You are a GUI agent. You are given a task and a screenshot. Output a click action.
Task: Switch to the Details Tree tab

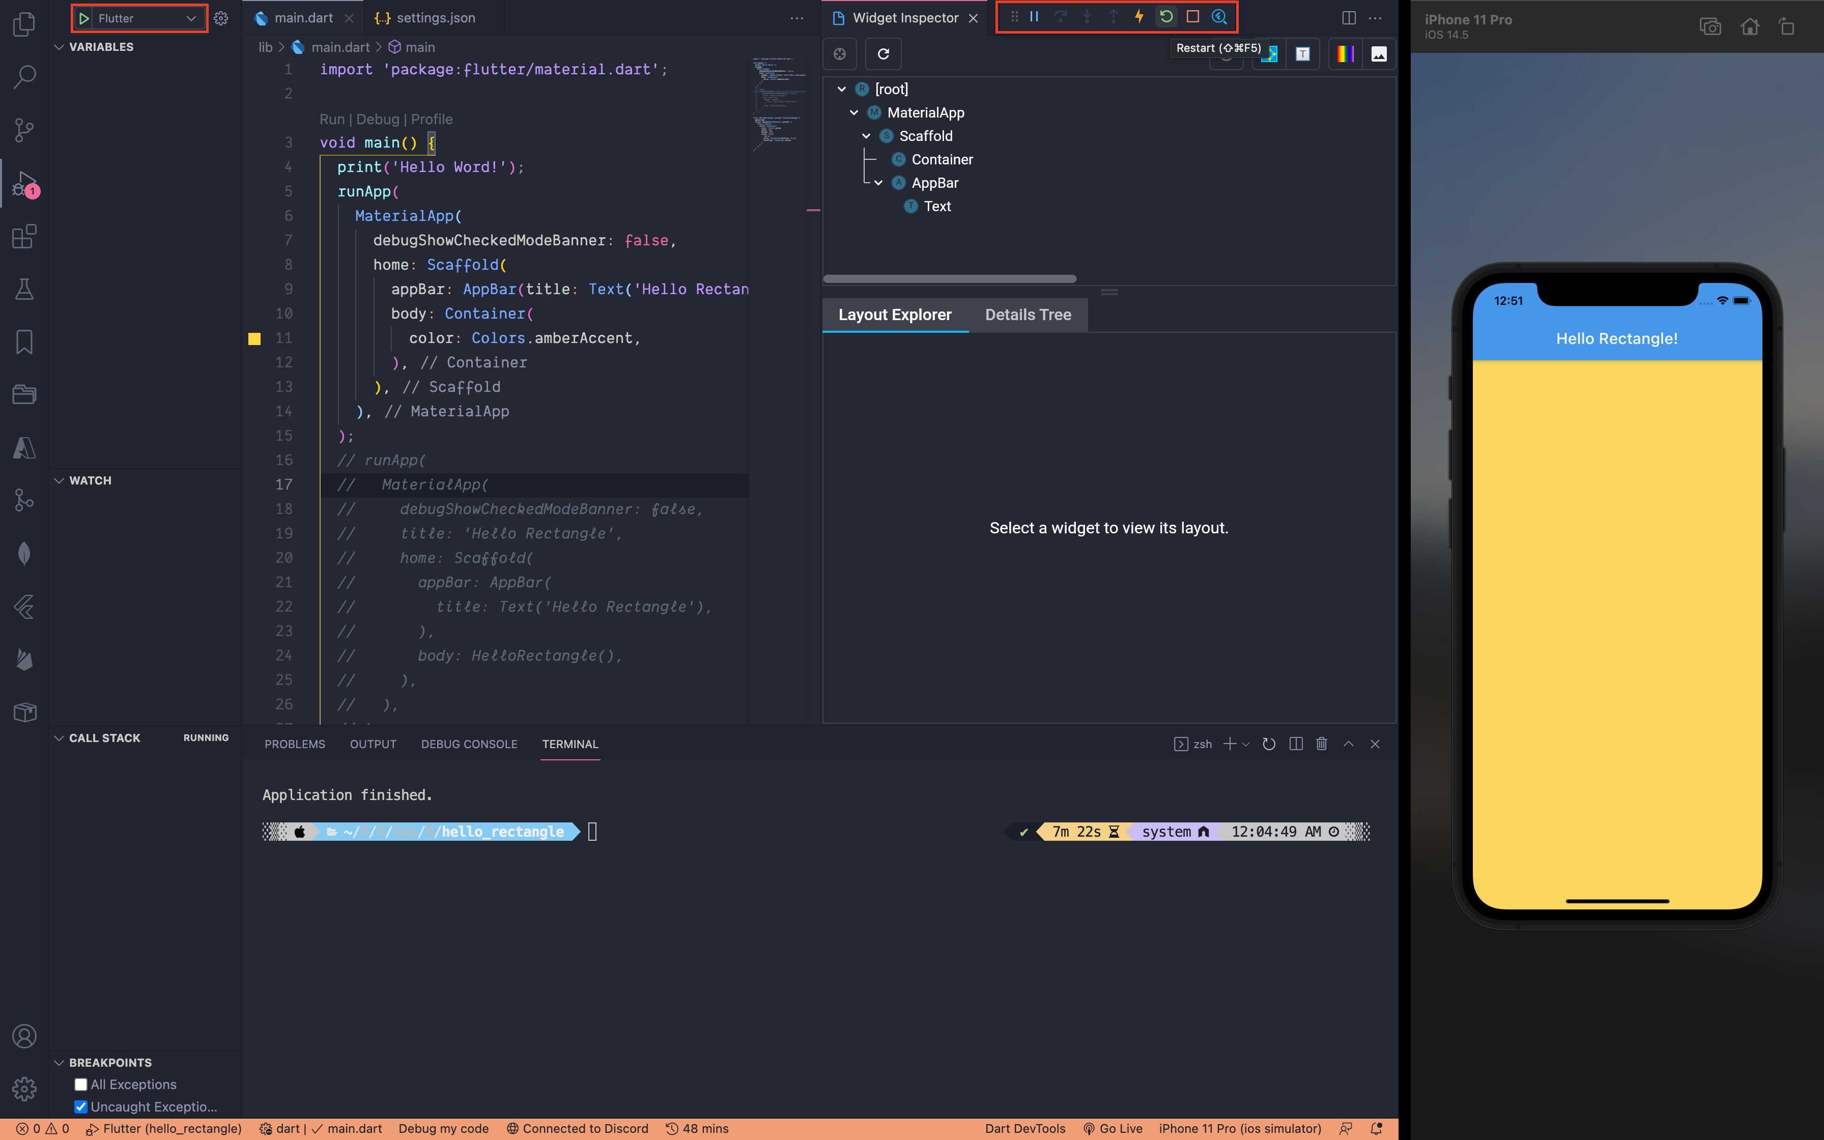click(x=1028, y=315)
